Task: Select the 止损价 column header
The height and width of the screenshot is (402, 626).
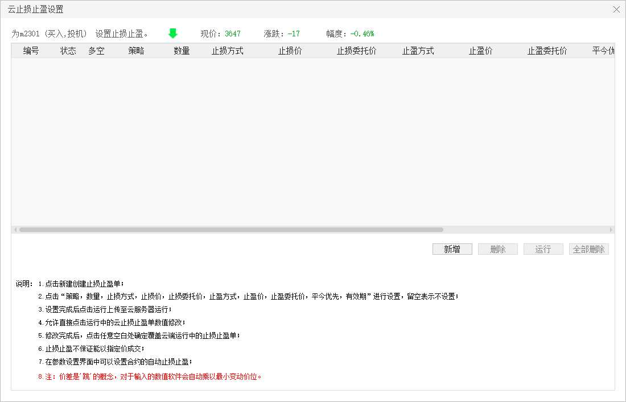Action: [290, 51]
